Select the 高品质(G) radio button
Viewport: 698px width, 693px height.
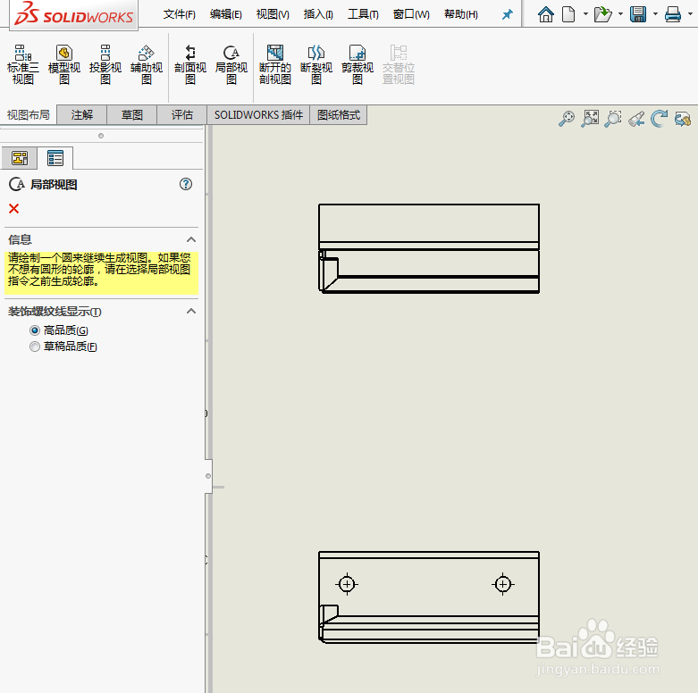pyautogui.click(x=35, y=330)
